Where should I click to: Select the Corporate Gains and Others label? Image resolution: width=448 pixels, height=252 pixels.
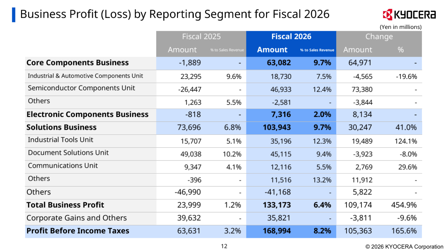[x=77, y=218]
